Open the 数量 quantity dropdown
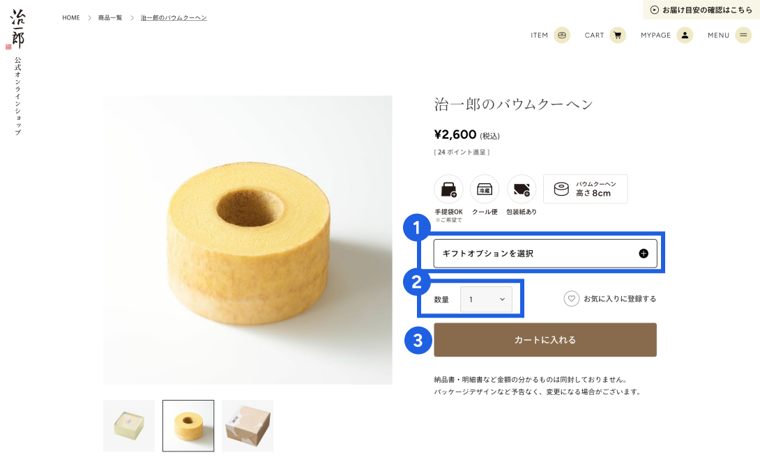The image size is (760, 457). click(x=486, y=300)
